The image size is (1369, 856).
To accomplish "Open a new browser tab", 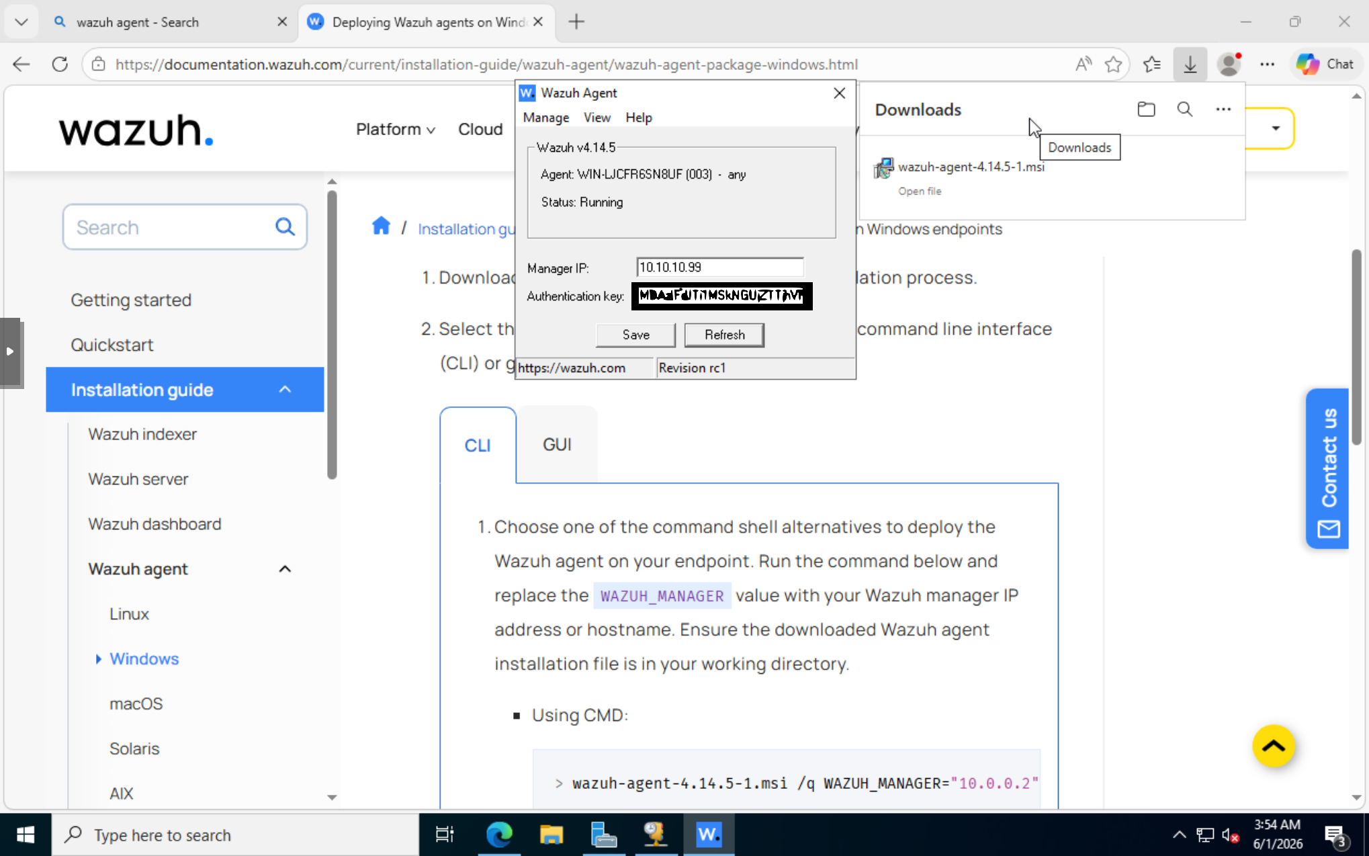I will pyautogui.click(x=576, y=22).
